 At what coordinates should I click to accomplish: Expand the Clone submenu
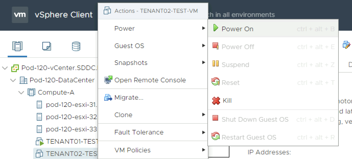pyautogui.click(x=123, y=115)
